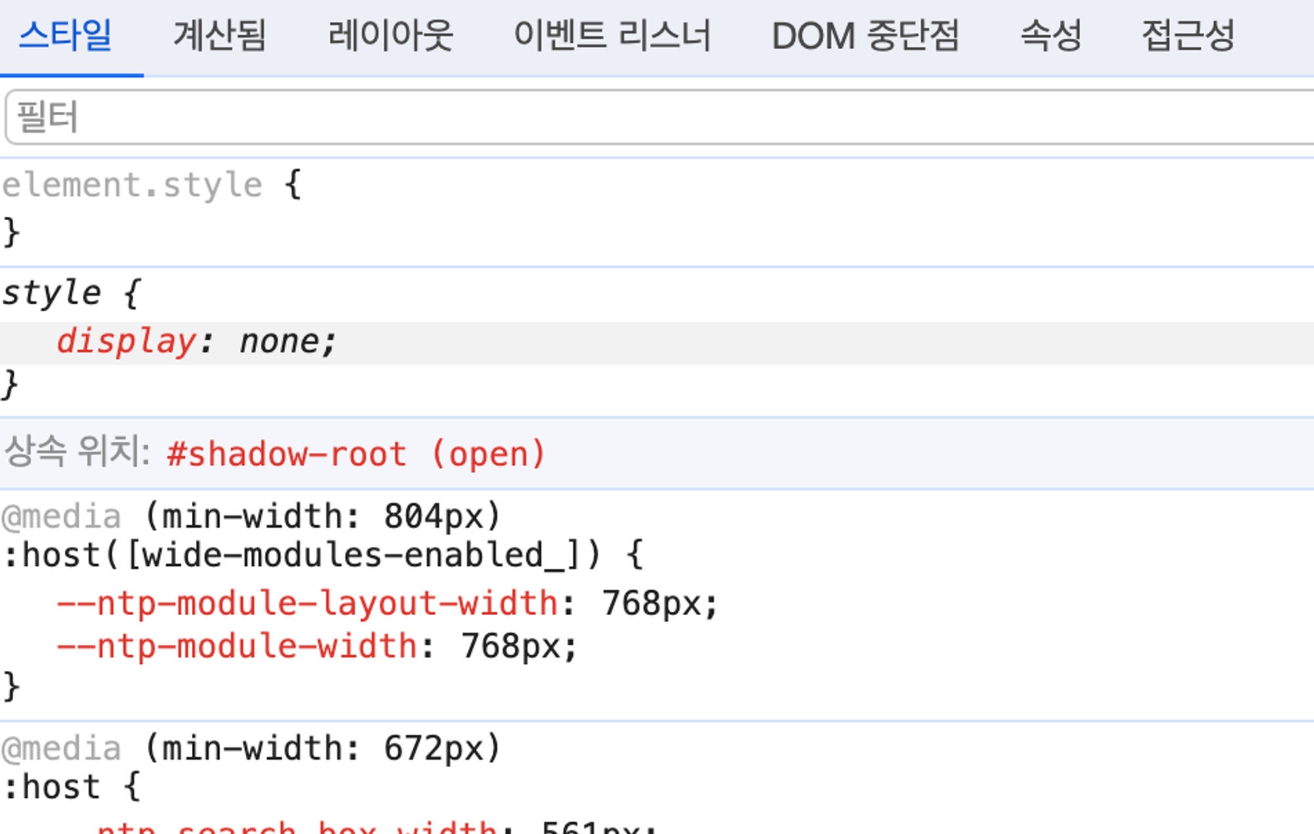Click the --ntp-module-width property name
Screen dimensions: 1314x834
[x=237, y=646]
